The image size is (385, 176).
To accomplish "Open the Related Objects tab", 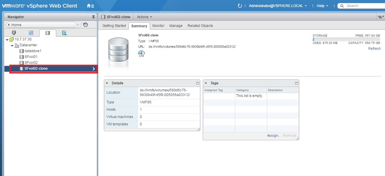I will [x=200, y=26].
